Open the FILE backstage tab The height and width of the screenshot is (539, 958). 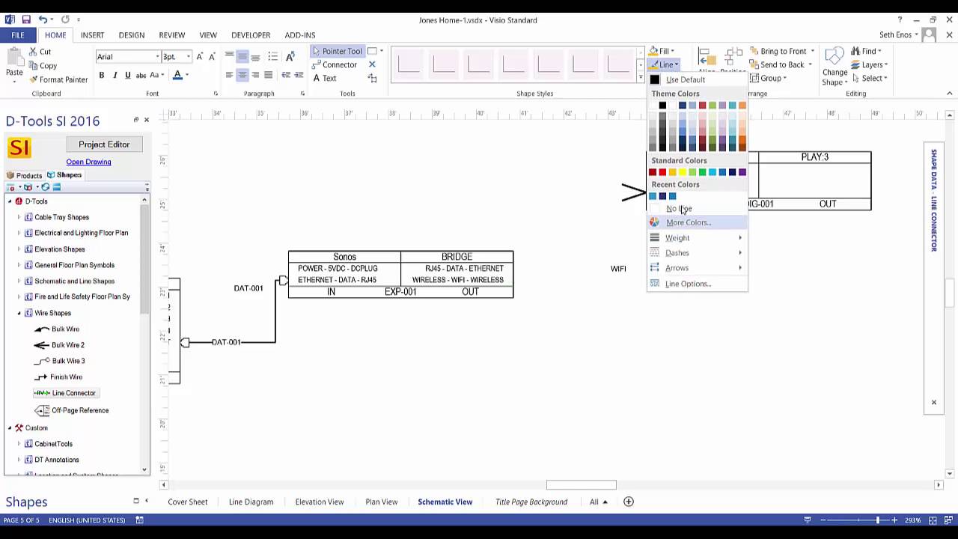point(18,35)
